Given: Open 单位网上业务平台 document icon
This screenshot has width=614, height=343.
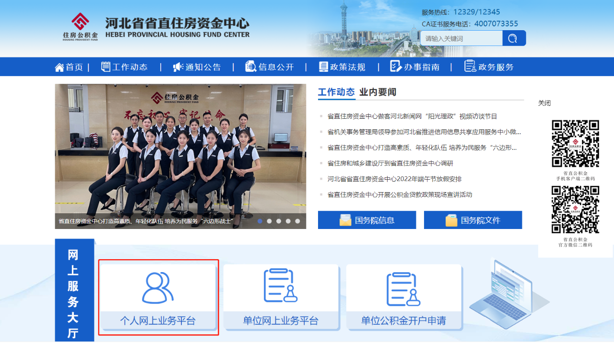Looking at the screenshot, I should tap(281, 286).
